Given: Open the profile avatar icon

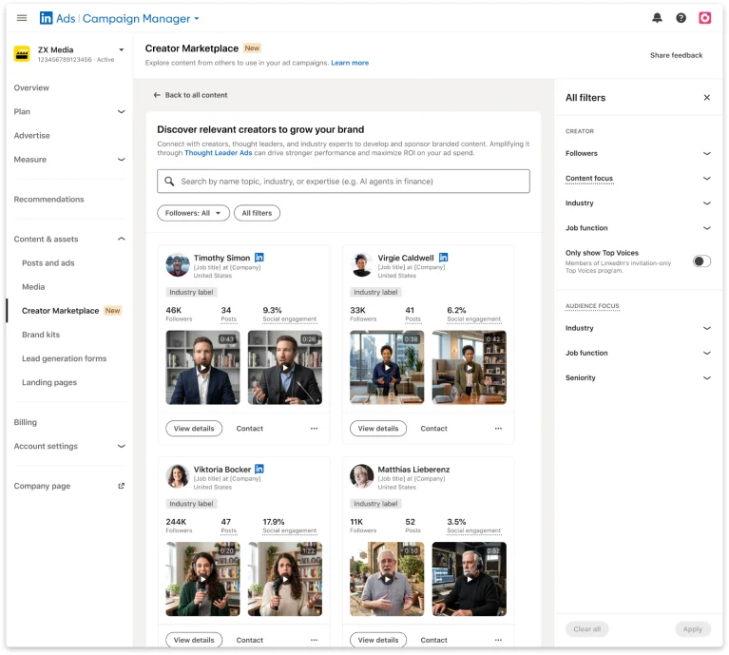Looking at the screenshot, I should 705,18.
